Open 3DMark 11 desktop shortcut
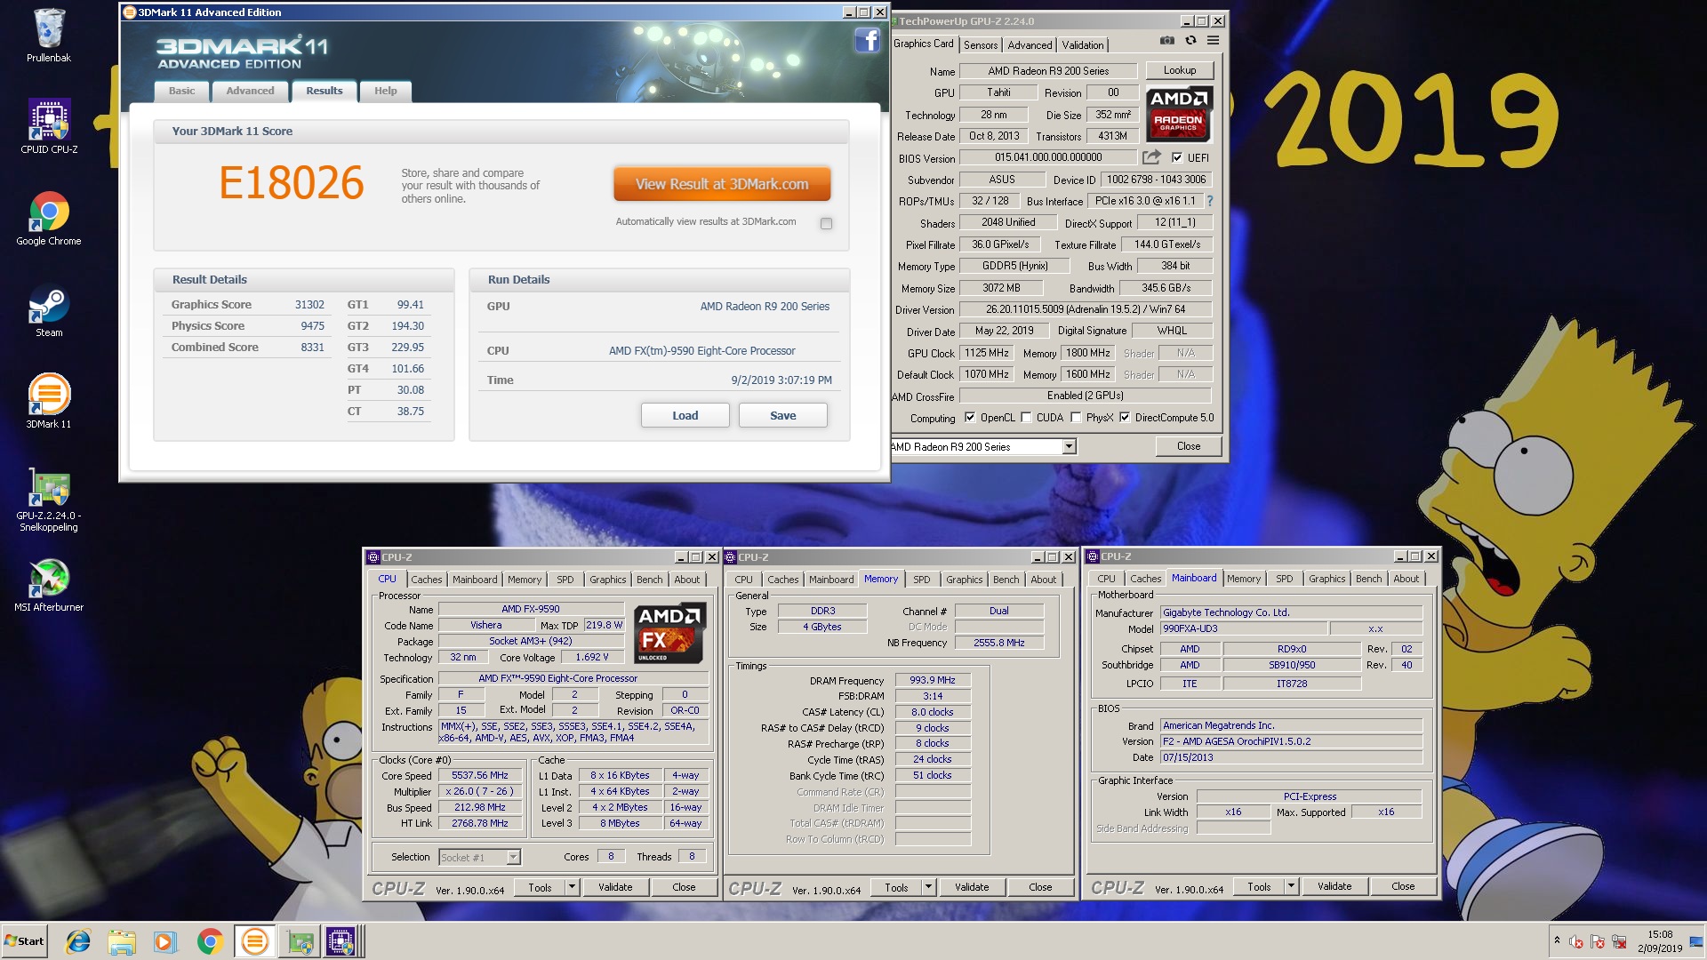The image size is (1707, 960). (x=49, y=402)
